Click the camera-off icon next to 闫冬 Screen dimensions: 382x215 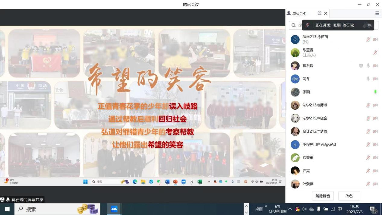click(375, 79)
